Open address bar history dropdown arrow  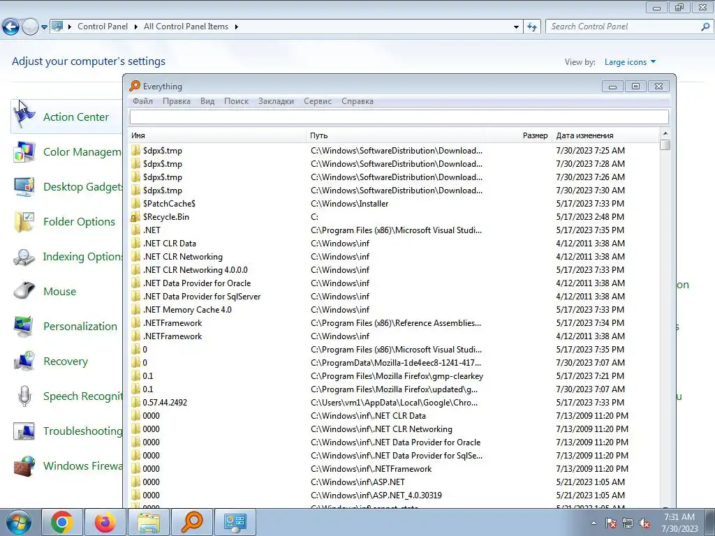(516, 27)
